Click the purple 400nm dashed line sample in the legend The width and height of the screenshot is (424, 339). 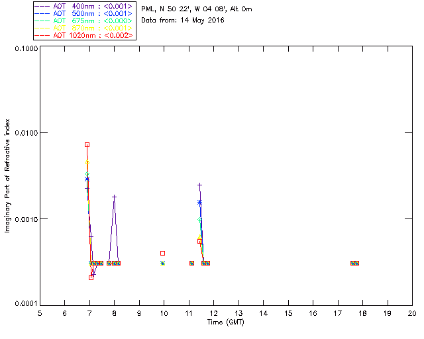point(42,6)
